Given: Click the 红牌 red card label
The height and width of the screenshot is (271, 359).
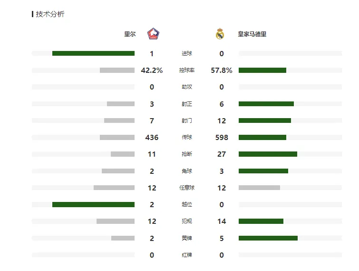Looking at the screenshot, I should (187, 255).
